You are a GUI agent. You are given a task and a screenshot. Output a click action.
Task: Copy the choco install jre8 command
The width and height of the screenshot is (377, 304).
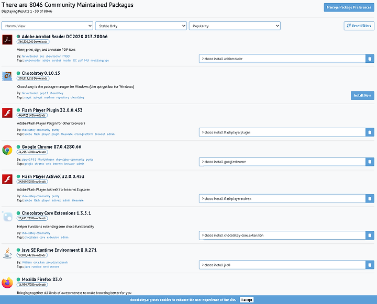coord(370,265)
